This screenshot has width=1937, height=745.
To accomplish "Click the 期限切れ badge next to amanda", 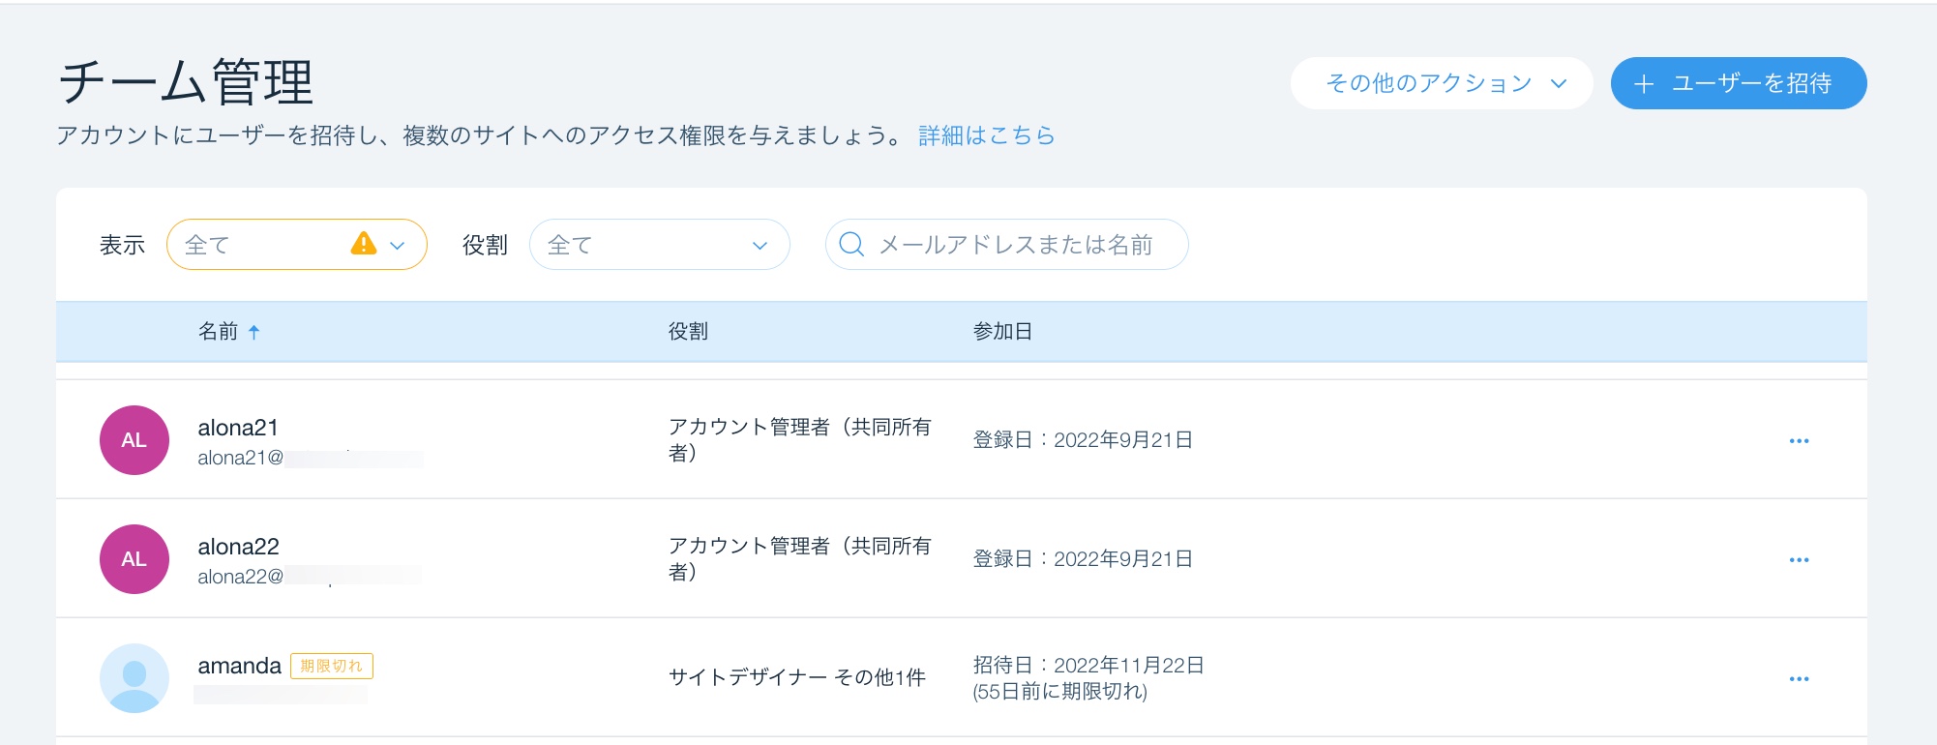I will pos(332,666).
